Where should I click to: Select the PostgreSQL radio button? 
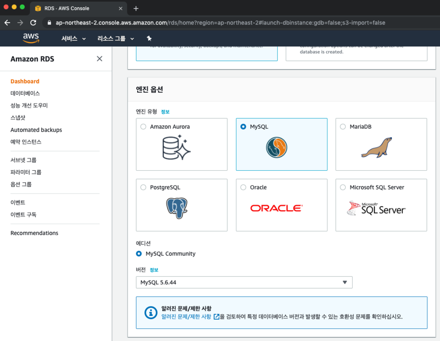point(143,187)
